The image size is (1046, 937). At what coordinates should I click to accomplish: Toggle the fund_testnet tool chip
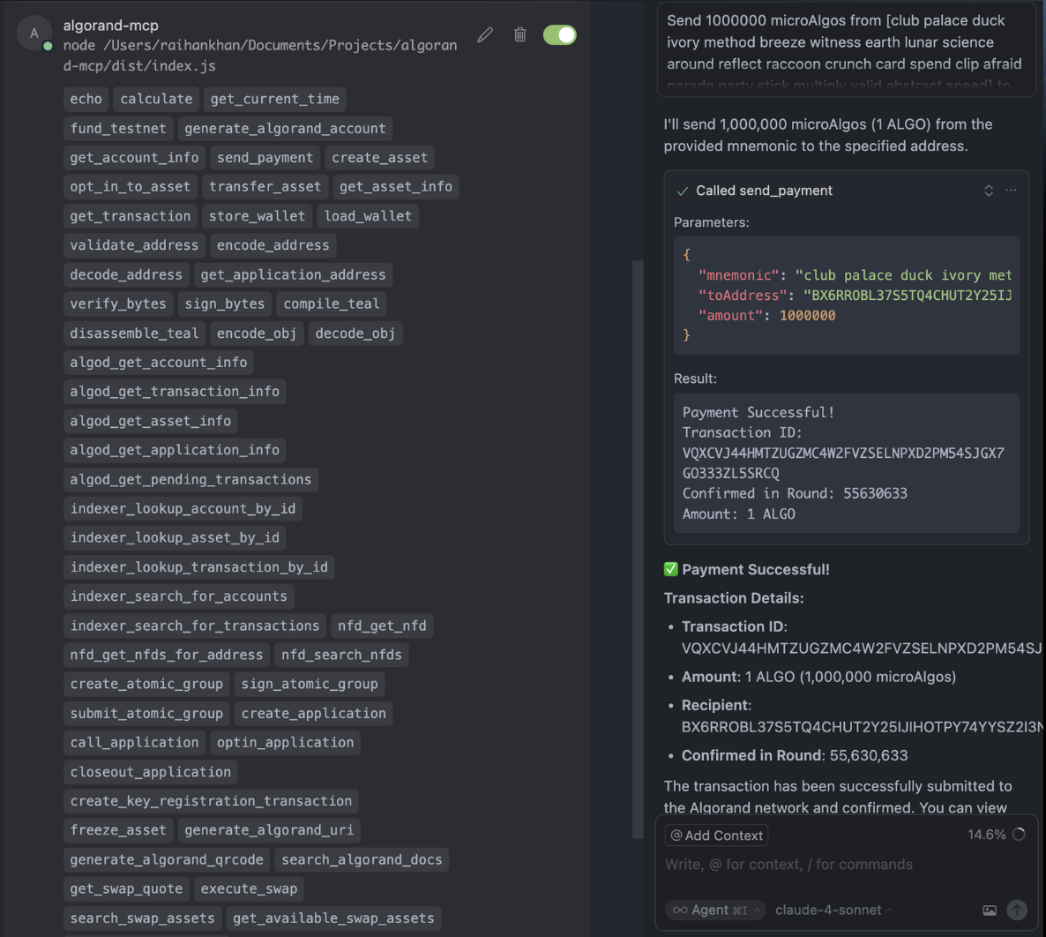(x=118, y=129)
